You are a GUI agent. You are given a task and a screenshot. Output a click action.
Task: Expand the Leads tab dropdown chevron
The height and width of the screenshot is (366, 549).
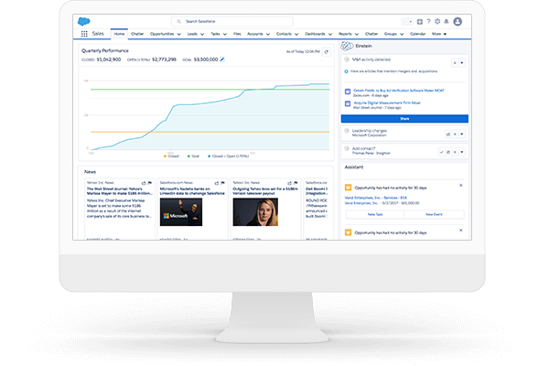click(202, 35)
